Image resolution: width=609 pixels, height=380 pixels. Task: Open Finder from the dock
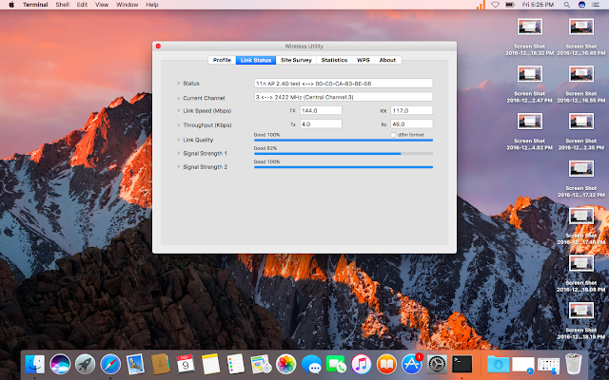[x=35, y=363]
